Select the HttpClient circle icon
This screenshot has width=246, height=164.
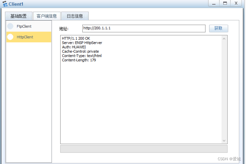click(10, 37)
